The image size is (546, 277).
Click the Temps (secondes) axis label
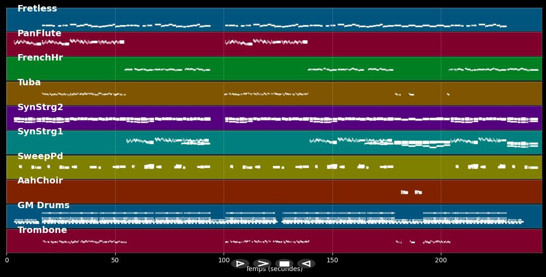point(274,270)
